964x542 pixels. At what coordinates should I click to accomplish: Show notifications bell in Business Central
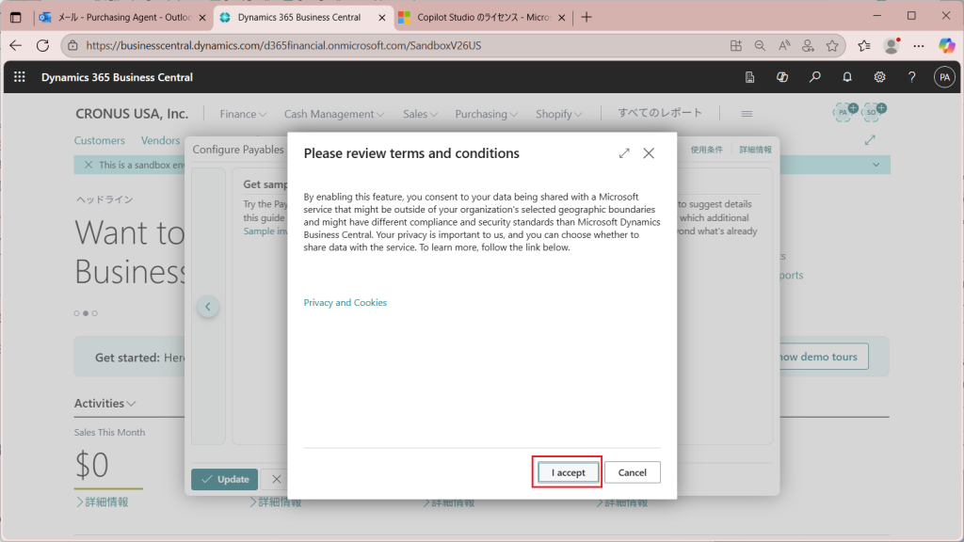847,77
